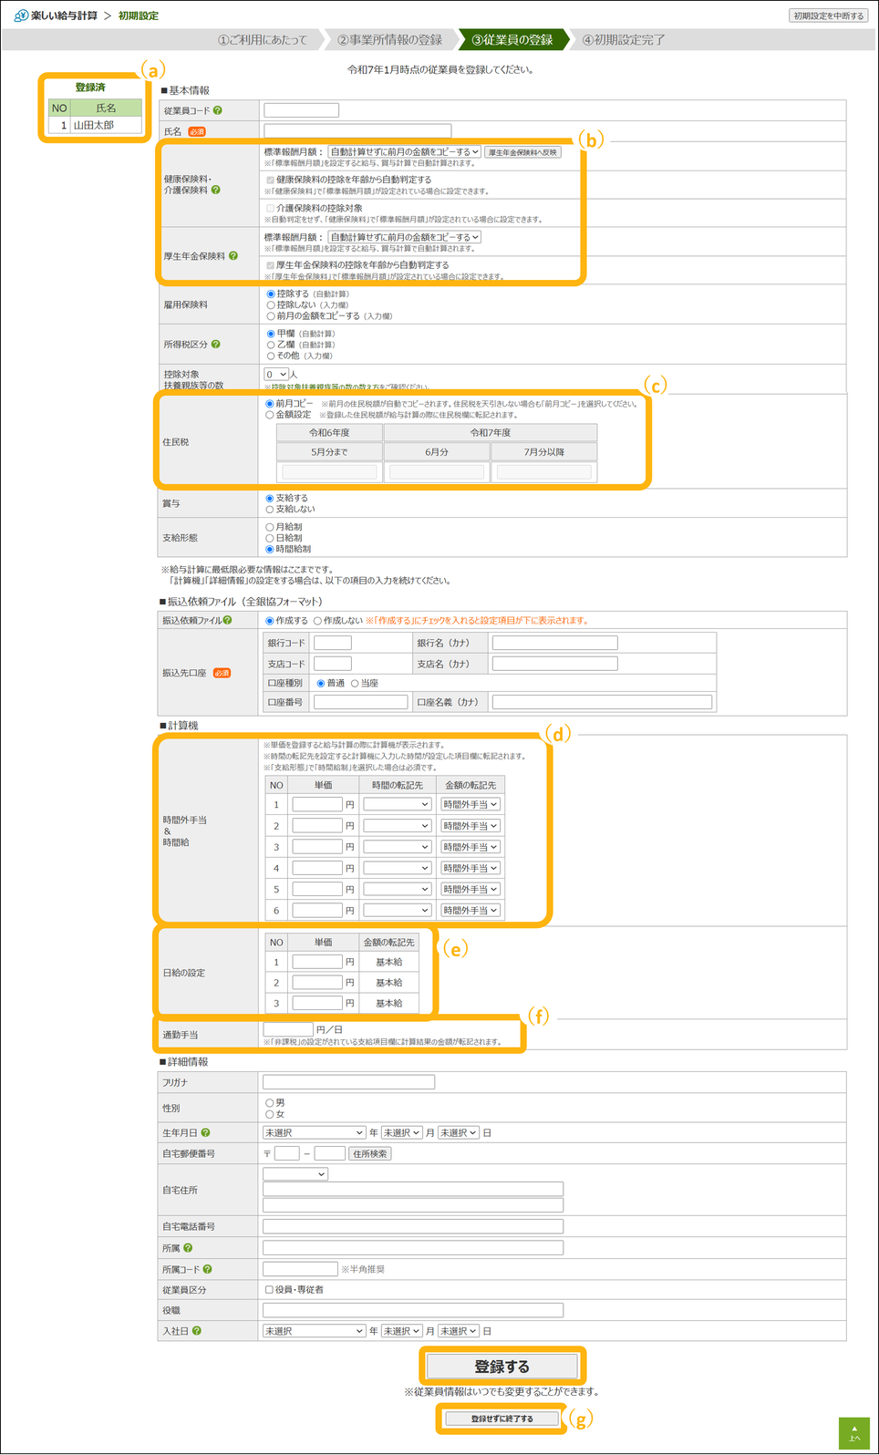879x1455 pixels.
Task: Go to ②事業所情報の登録 step tab
Action: click(x=389, y=40)
